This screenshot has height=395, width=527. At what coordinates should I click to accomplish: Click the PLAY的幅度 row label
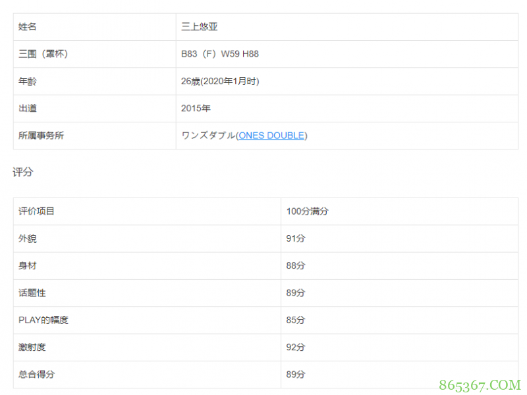(43, 320)
